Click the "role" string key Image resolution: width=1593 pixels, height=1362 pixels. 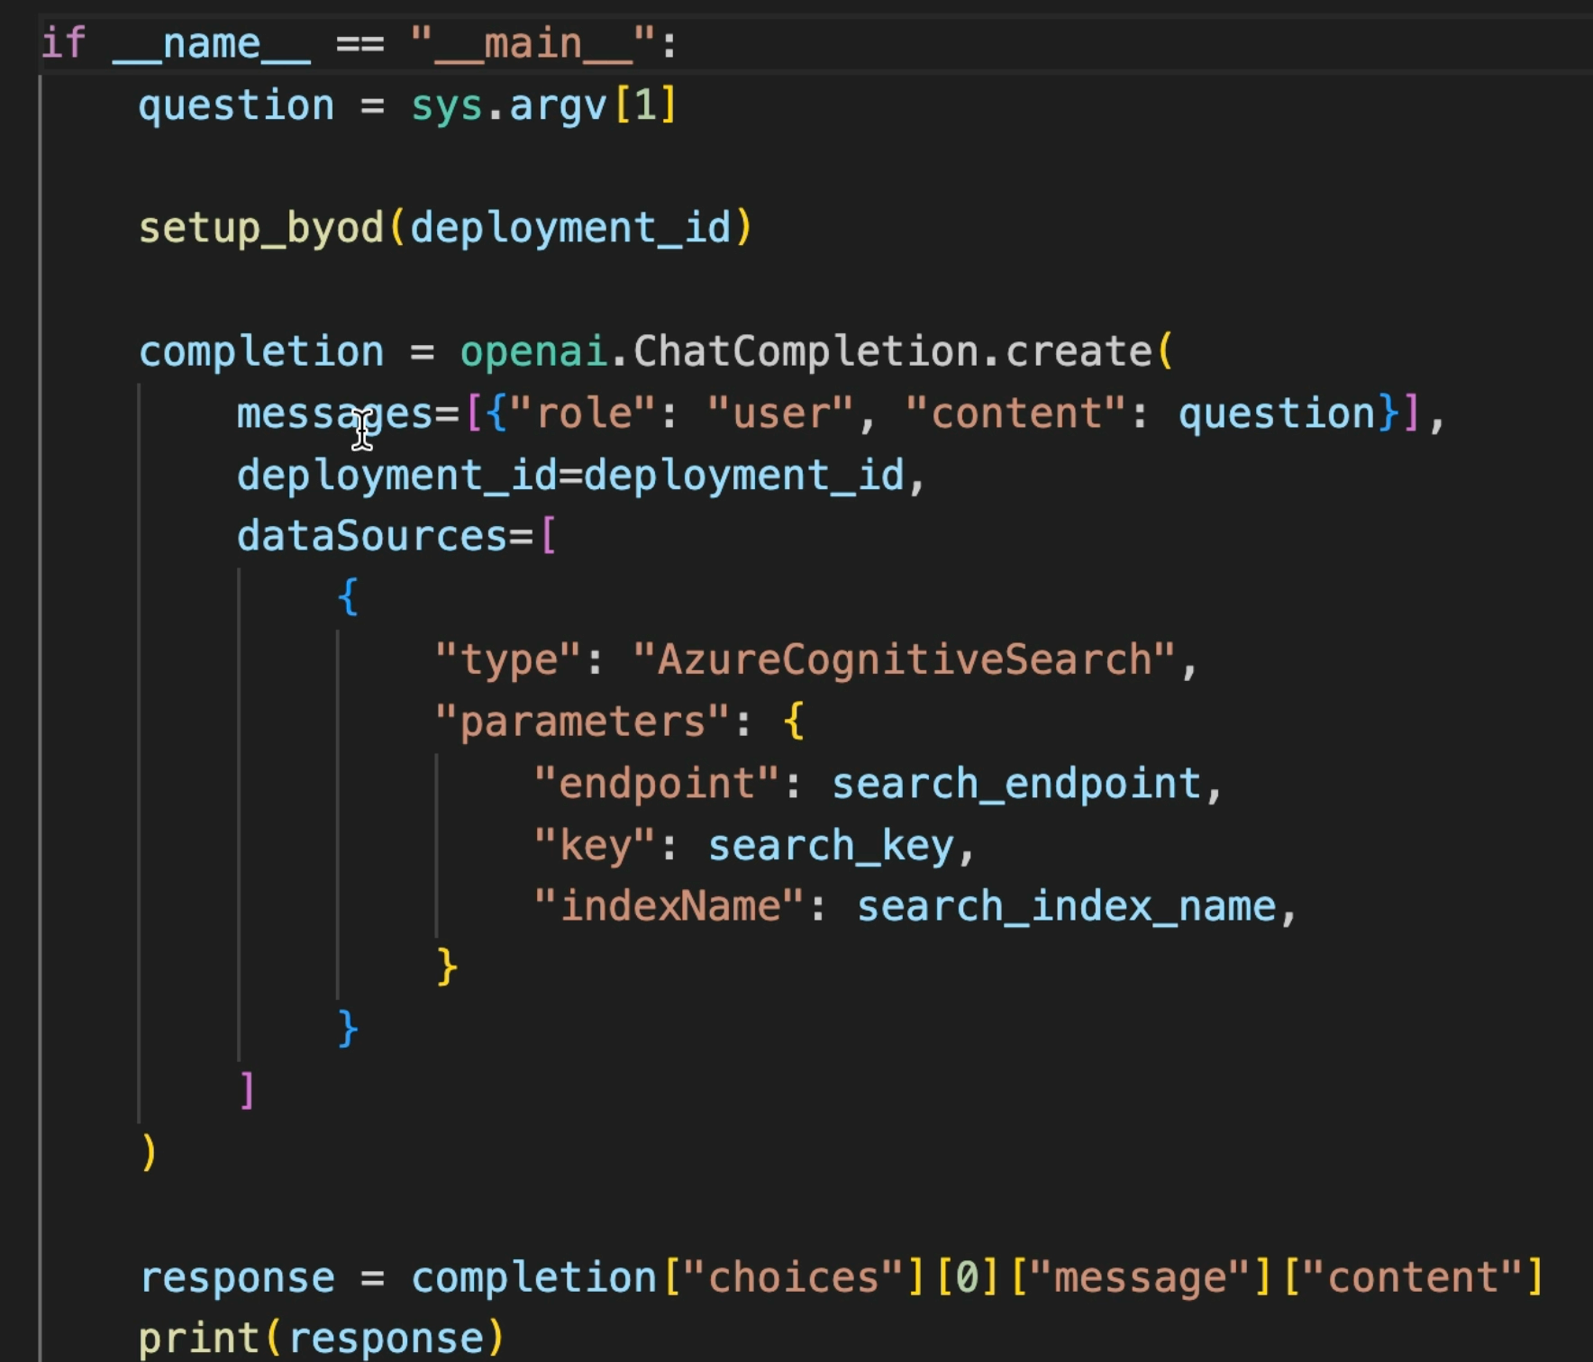(x=583, y=414)
